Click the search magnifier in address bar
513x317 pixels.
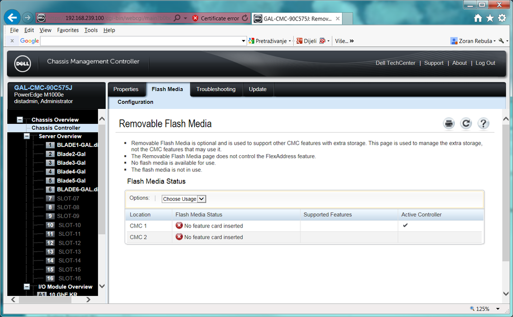[177, 18]
